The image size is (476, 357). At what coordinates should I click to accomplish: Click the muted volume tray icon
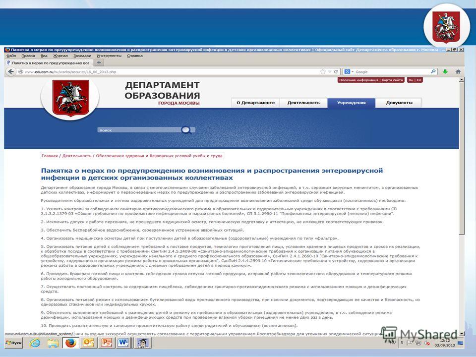(x=427, y=343)
